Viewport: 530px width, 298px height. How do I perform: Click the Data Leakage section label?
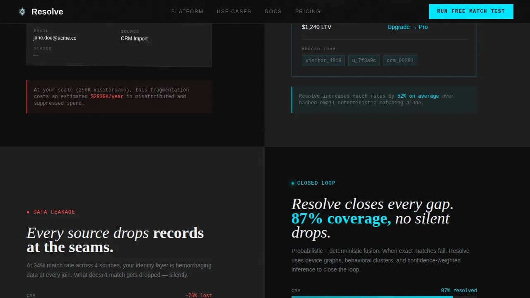(x=51, y=212)
